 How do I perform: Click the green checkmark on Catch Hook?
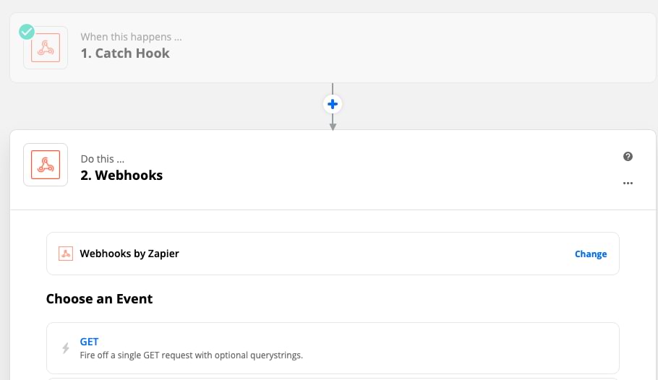27,32
